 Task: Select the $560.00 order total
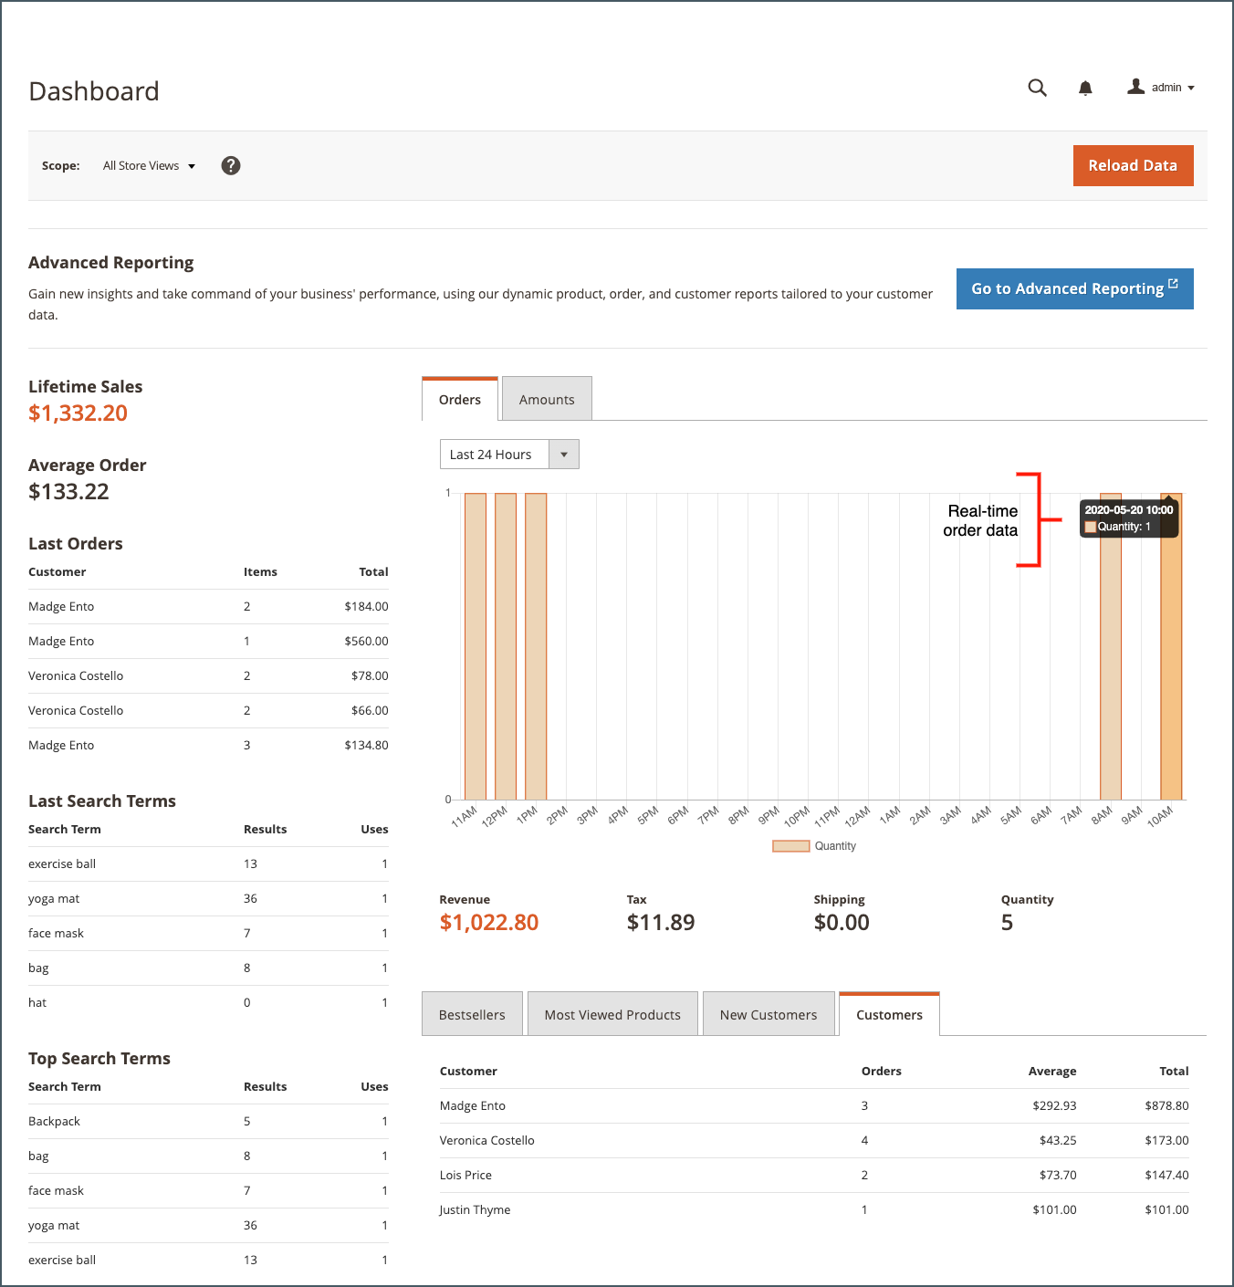[366, 641]
